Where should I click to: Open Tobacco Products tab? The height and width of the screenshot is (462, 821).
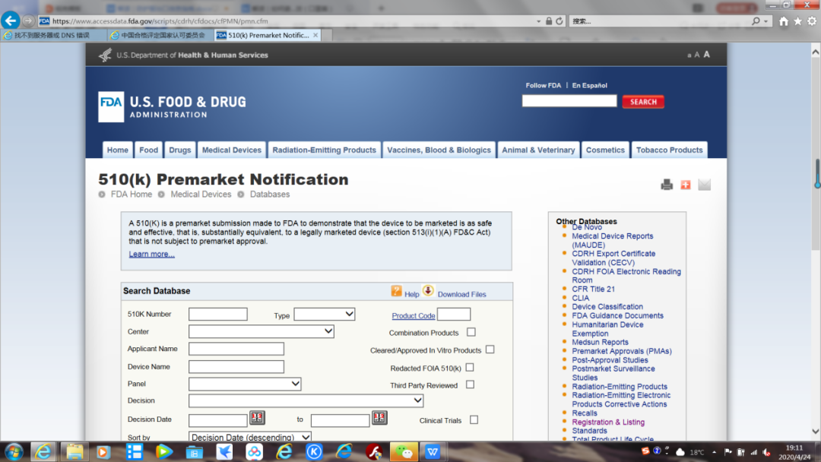tap(669, 150)
